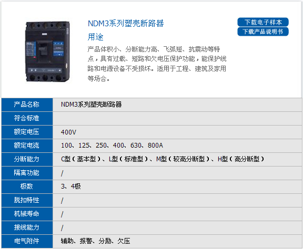
Task: Click the C型（基本型） breaking capacity text
Action: click(x=81, y=159)
